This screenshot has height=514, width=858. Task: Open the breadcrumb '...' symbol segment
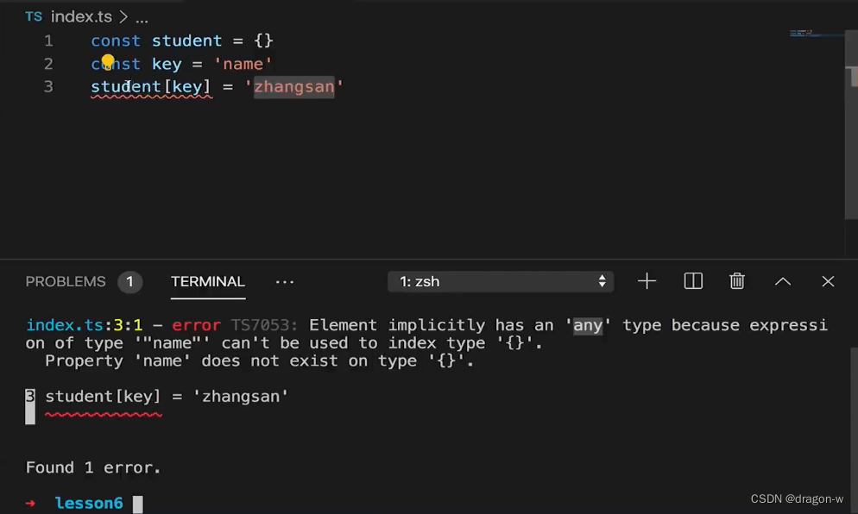tap(142, 18)
